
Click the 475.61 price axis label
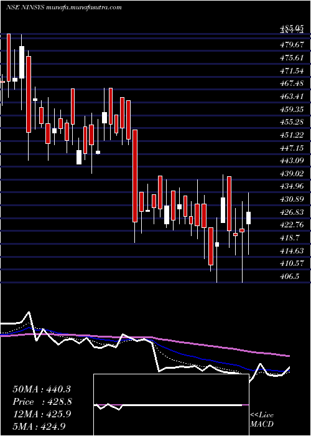coord(291,57)
